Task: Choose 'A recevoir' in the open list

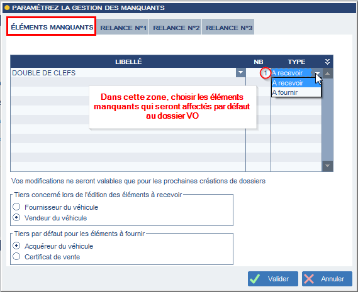Action: (296, 83)
